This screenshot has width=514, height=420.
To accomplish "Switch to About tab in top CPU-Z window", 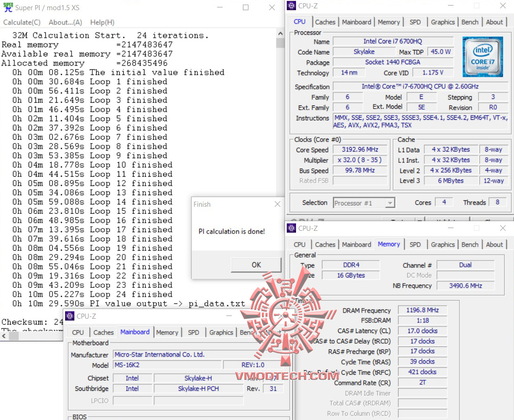I will 494,22.
